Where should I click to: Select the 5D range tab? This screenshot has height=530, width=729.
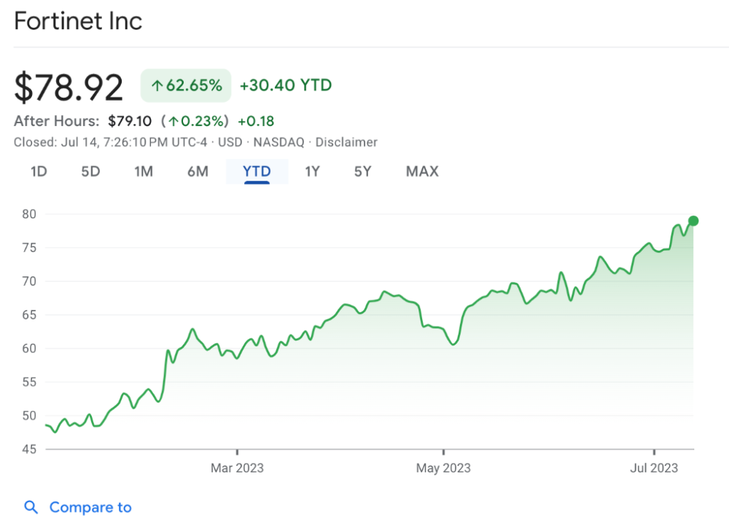click(90, 172)
